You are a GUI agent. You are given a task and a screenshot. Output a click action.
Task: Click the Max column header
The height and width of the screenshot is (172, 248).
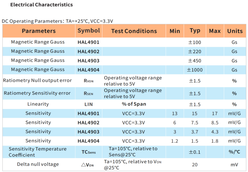pos(215,31)
